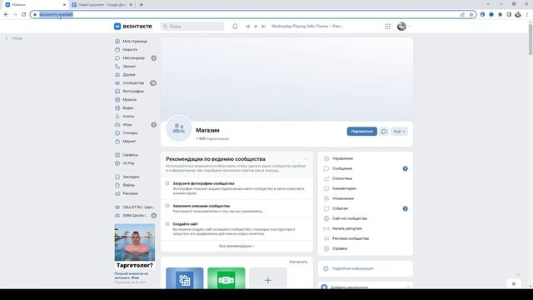This screenshot has width=533, height=300.
Task: Click the Закладки sidebar icon
Action: [117, 177]
